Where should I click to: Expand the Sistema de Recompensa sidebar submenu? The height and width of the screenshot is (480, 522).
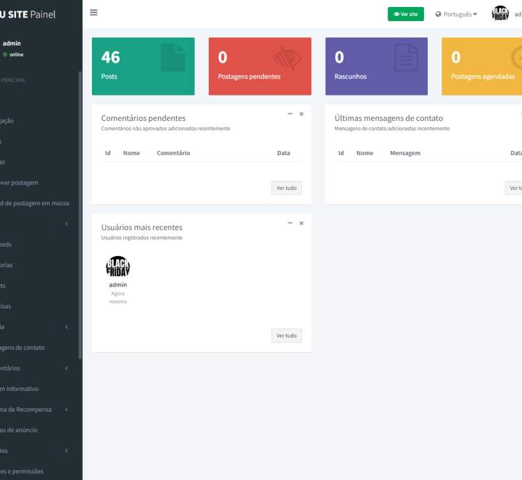66,410
